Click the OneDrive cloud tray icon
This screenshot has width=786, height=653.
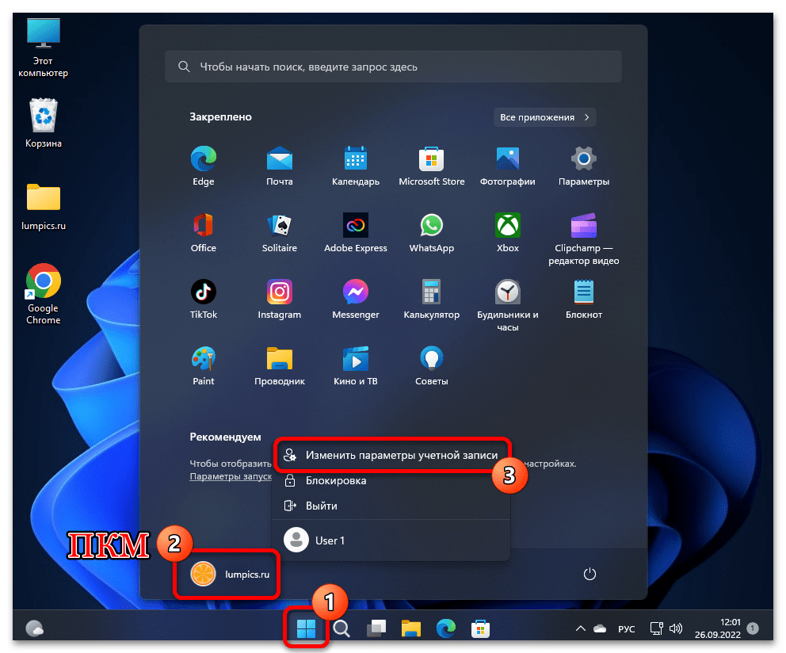600,628
